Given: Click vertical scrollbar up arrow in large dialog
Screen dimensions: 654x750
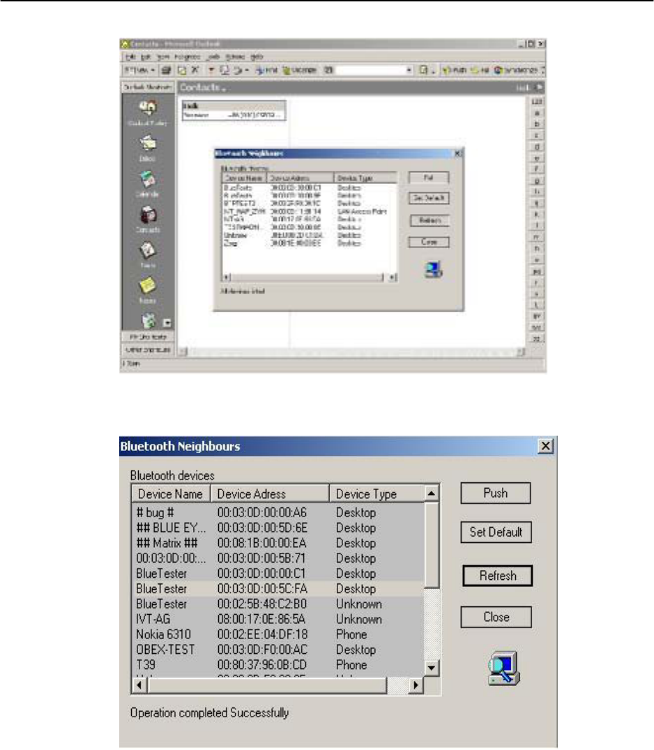Looking at the screenshot, I should point(431,493).
